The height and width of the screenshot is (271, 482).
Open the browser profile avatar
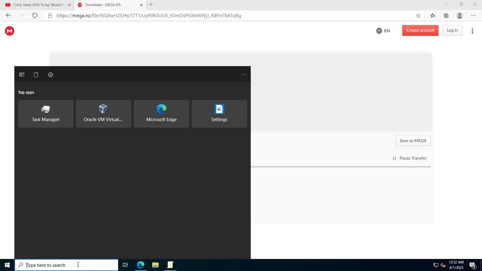click(460, 15)
